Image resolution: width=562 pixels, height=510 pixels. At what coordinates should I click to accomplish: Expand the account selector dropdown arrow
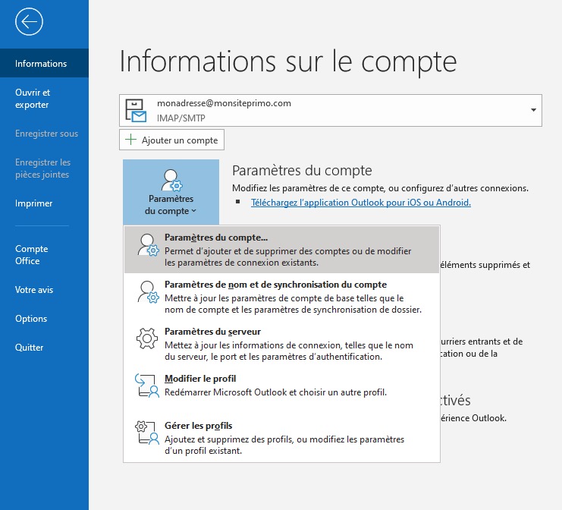click(533, 110)
